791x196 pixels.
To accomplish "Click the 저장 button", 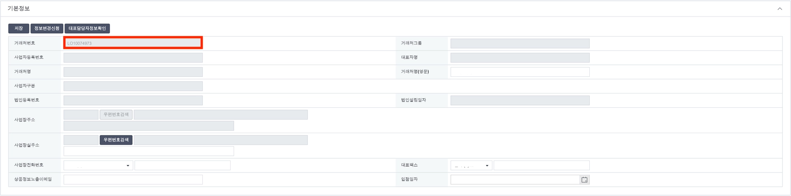I will 19,29.
